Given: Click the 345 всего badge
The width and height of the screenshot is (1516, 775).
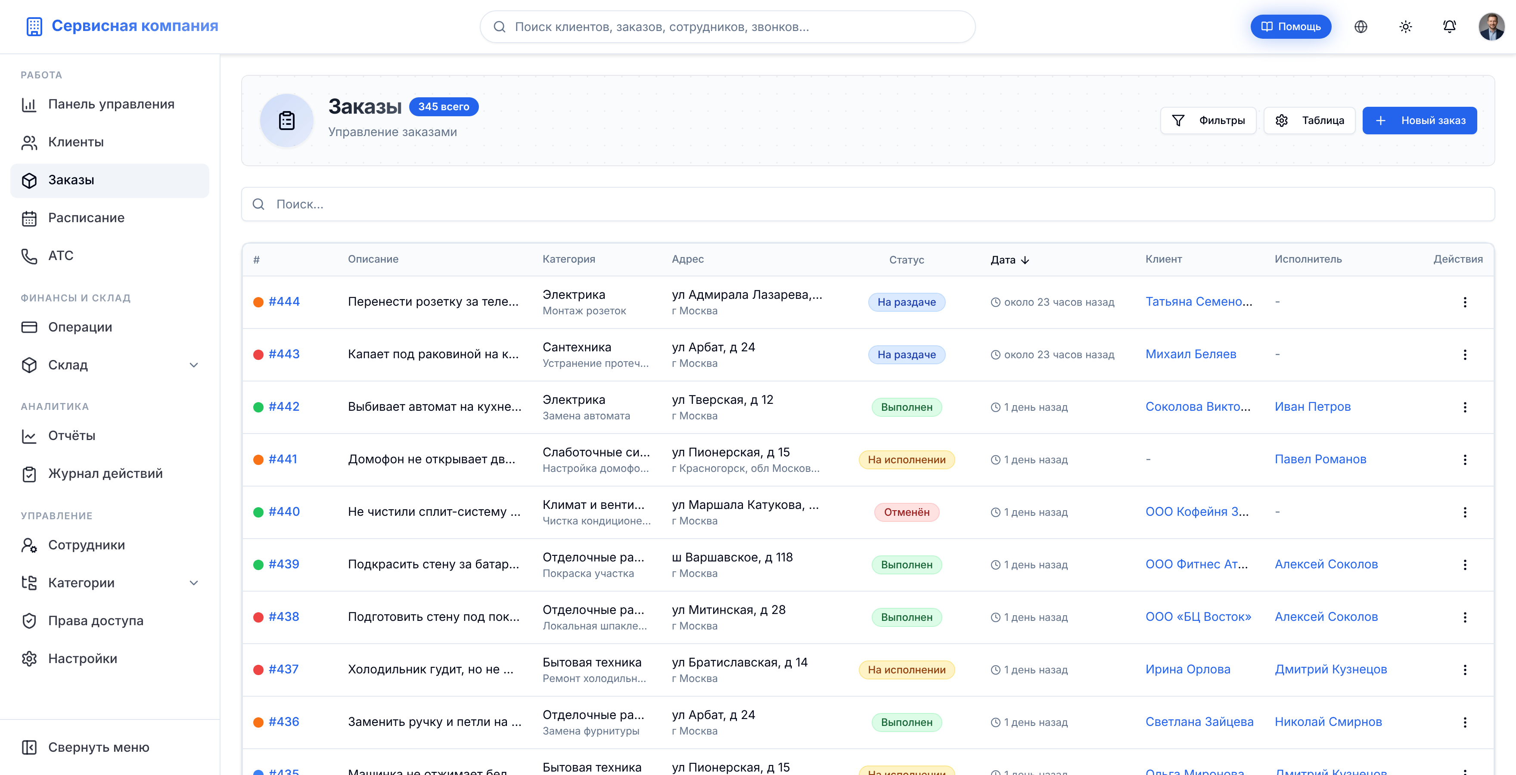Looking at the screenshot, I should tap(444, 106).
